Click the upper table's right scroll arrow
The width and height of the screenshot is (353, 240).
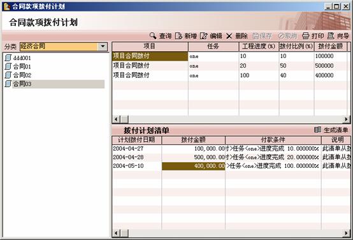347,119
